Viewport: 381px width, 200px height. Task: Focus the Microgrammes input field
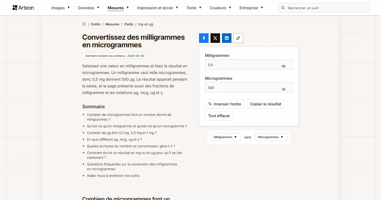click(x=249, y=88)
